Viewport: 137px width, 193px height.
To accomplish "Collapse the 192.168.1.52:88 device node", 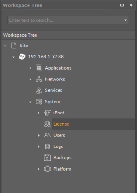I will click(x=13, y=57).
